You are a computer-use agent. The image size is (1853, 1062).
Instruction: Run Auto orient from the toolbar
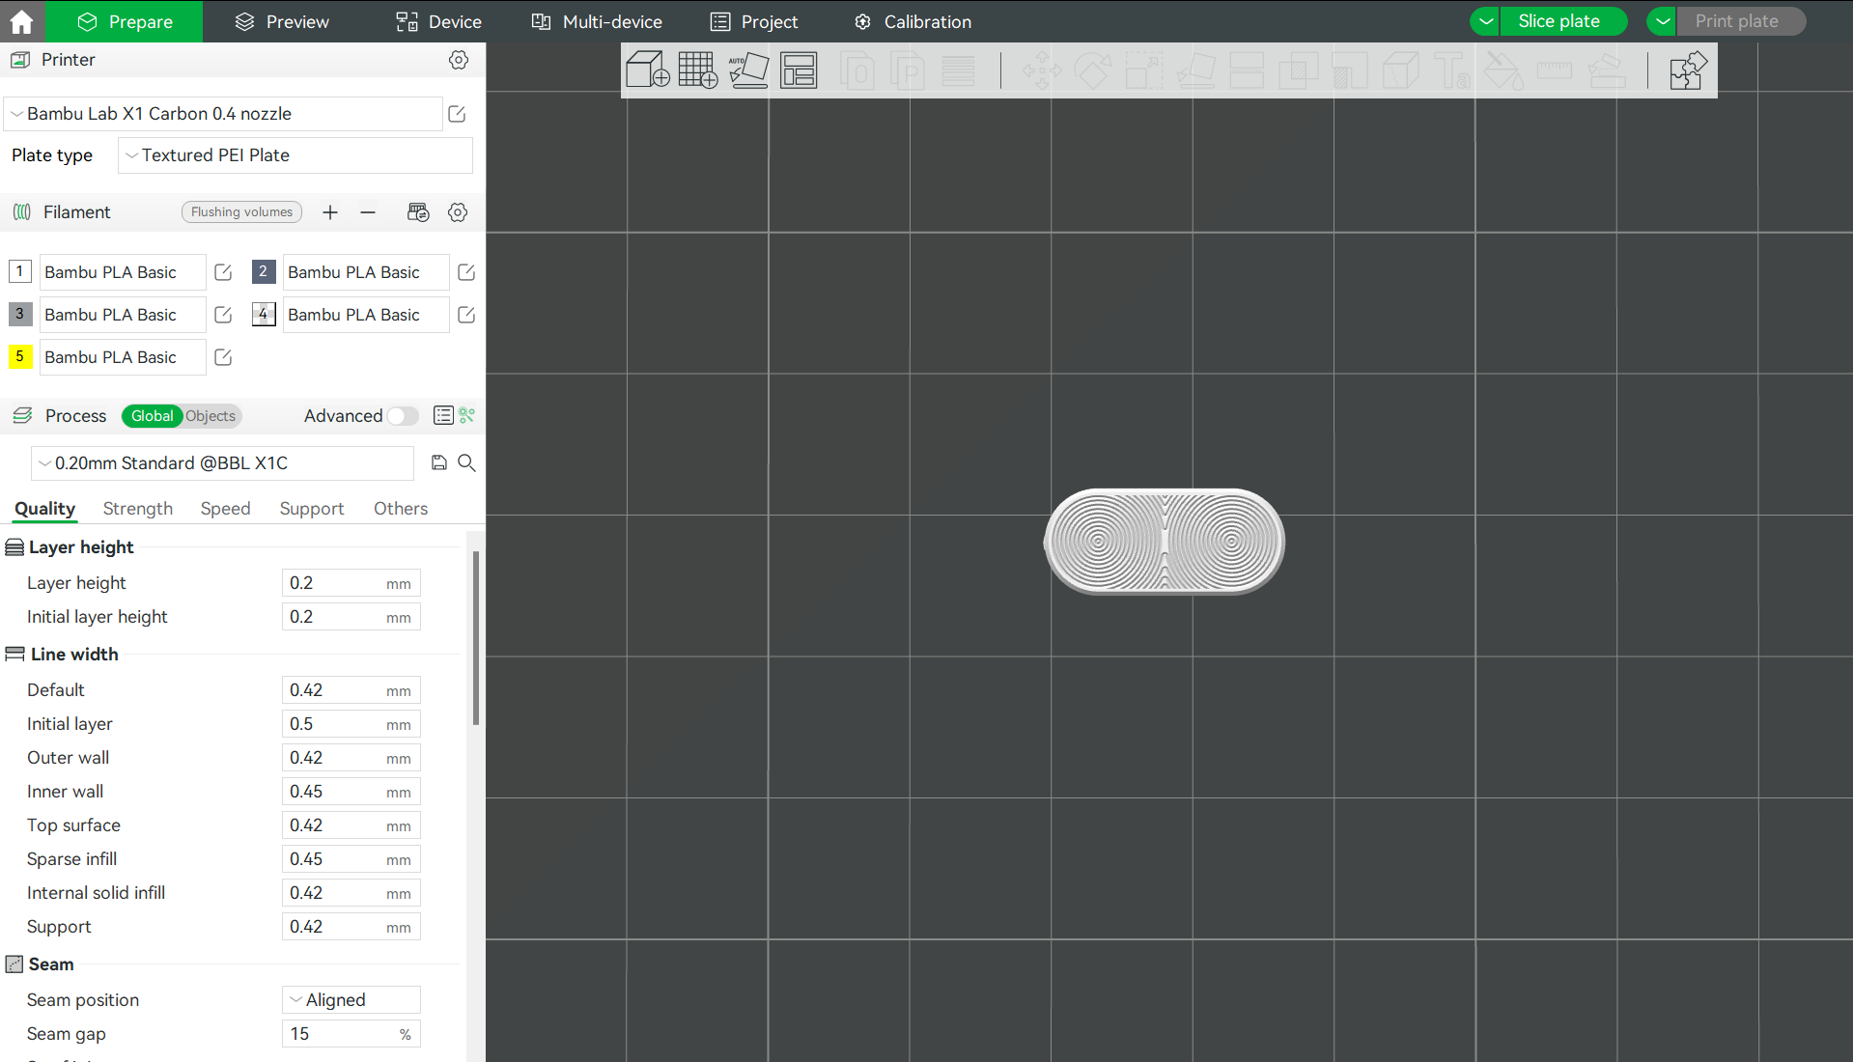coord(748,70)
